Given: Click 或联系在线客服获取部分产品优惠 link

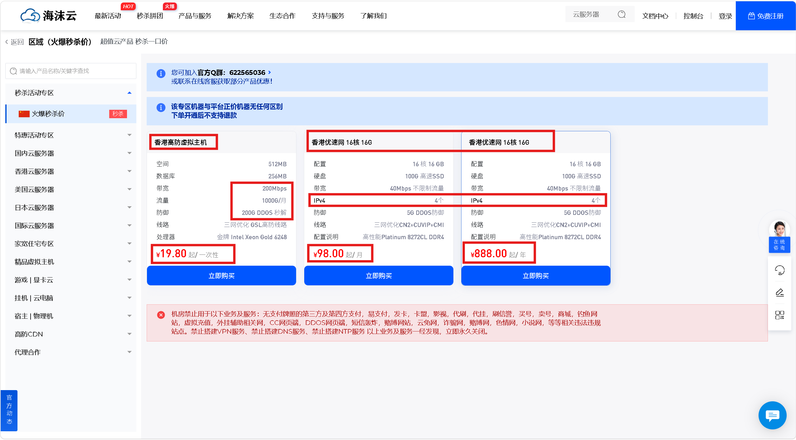Looking at the screenshot, I should coord(222,81).
